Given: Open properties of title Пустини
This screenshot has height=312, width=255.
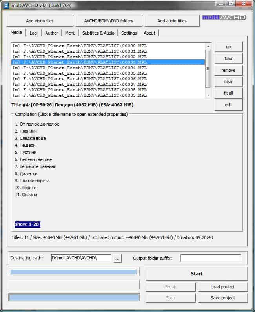Looking at the screenshot, I should click(x=25, y=152).
